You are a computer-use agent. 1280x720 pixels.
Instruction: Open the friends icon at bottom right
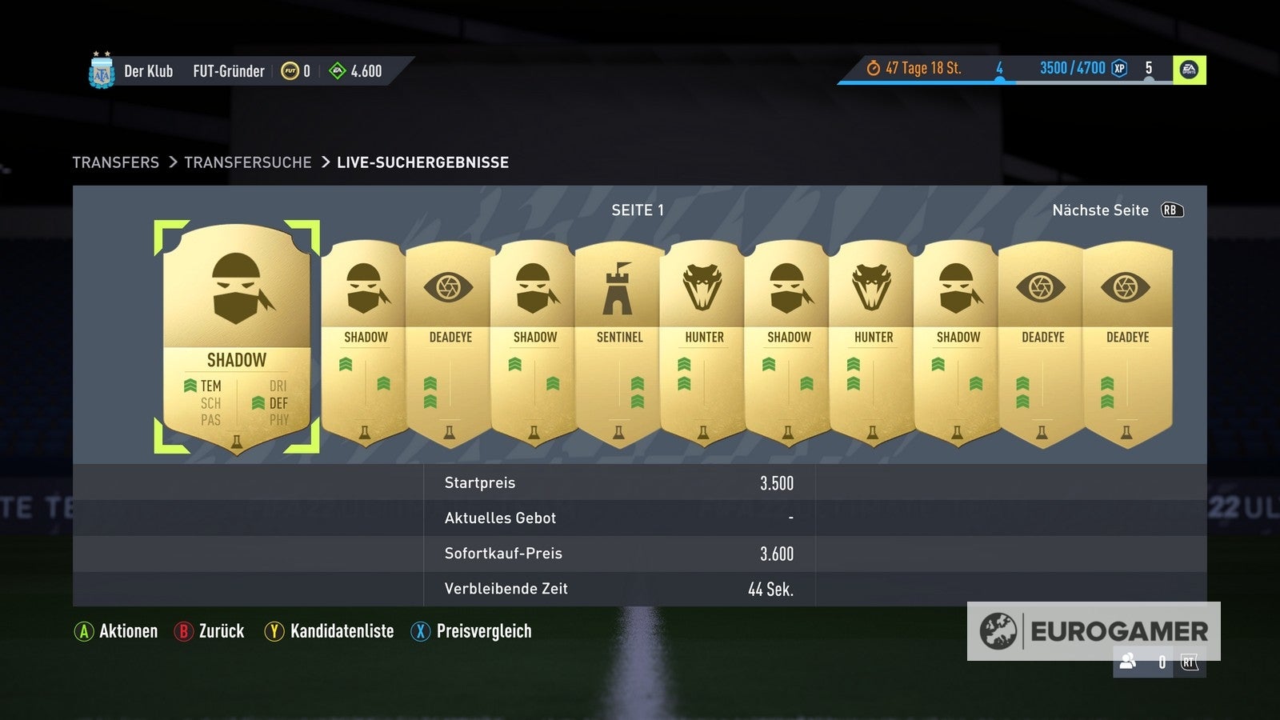[x=1128, y=662]
